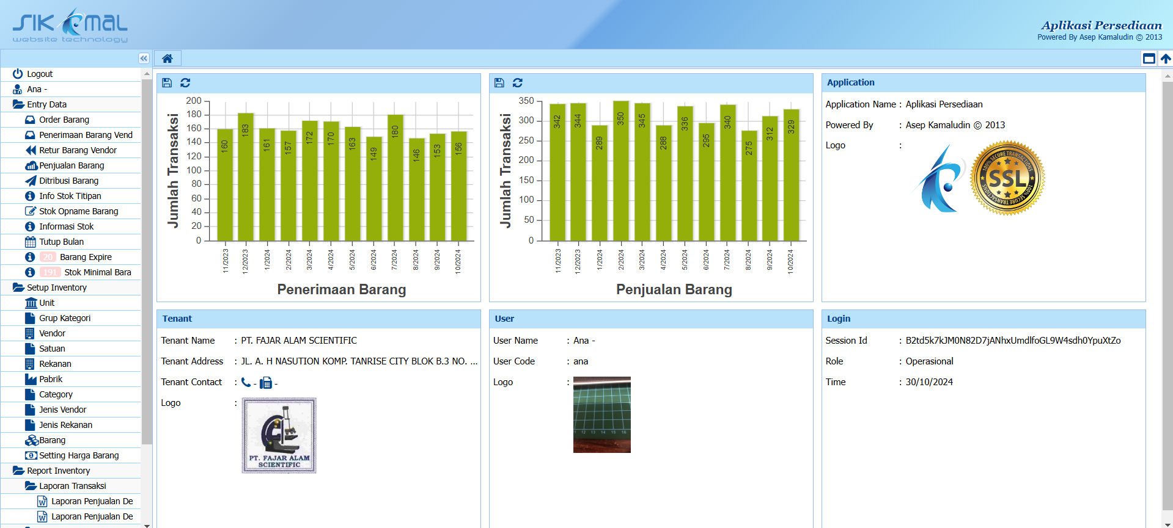This screenshot has height=528, width=1173.
Task: Click the user logo photo thumbnail
Action: 602,414
